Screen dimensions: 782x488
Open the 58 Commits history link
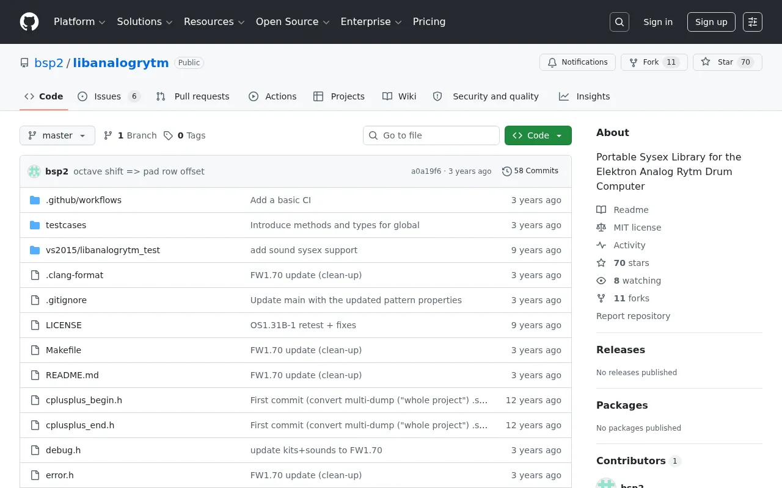click(x=530, y=171)
